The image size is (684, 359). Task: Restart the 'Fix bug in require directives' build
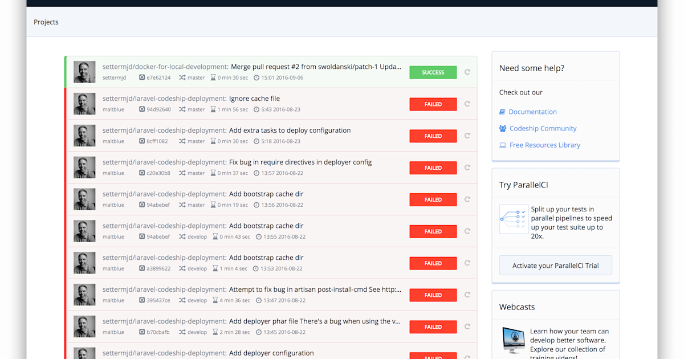point(467,168)
